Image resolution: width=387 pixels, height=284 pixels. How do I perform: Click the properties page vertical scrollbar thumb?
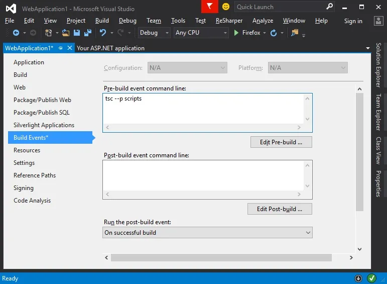click(x=359, y=152)
